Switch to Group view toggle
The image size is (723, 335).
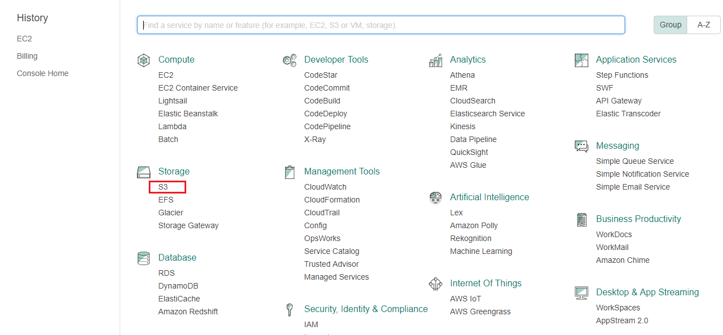click(x=670, y=25)
